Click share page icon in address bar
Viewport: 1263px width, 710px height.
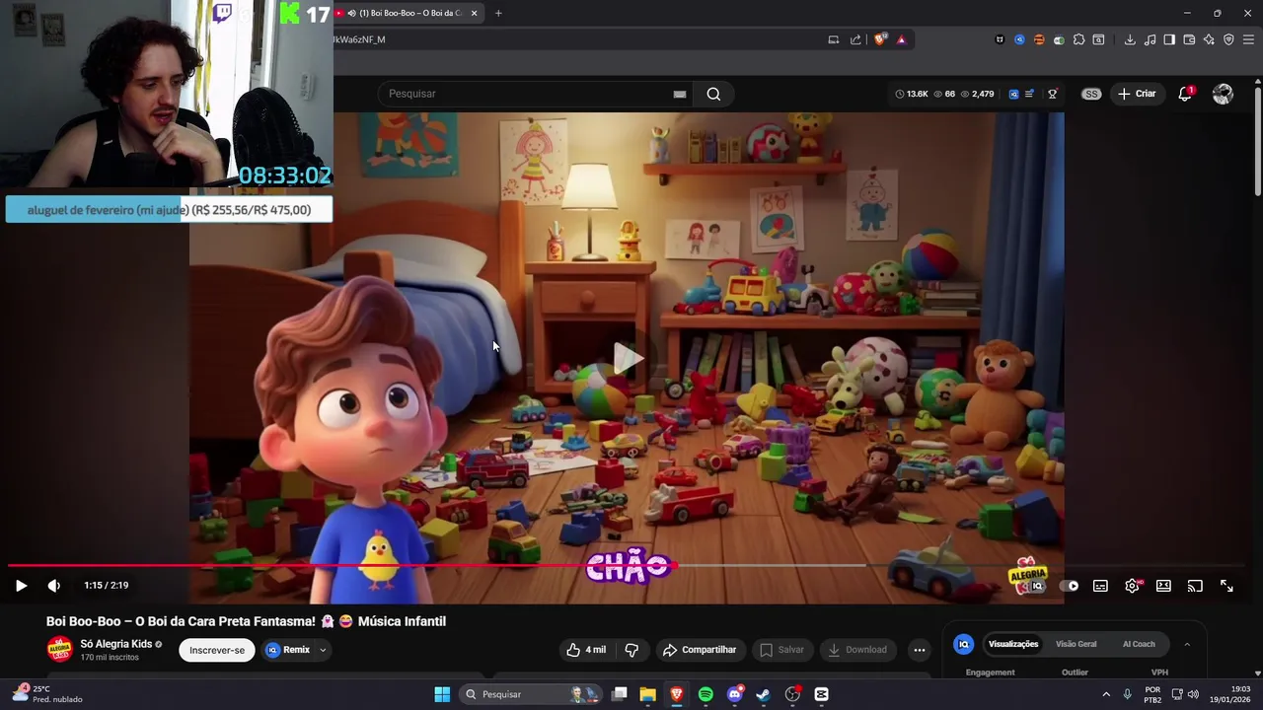855,39
